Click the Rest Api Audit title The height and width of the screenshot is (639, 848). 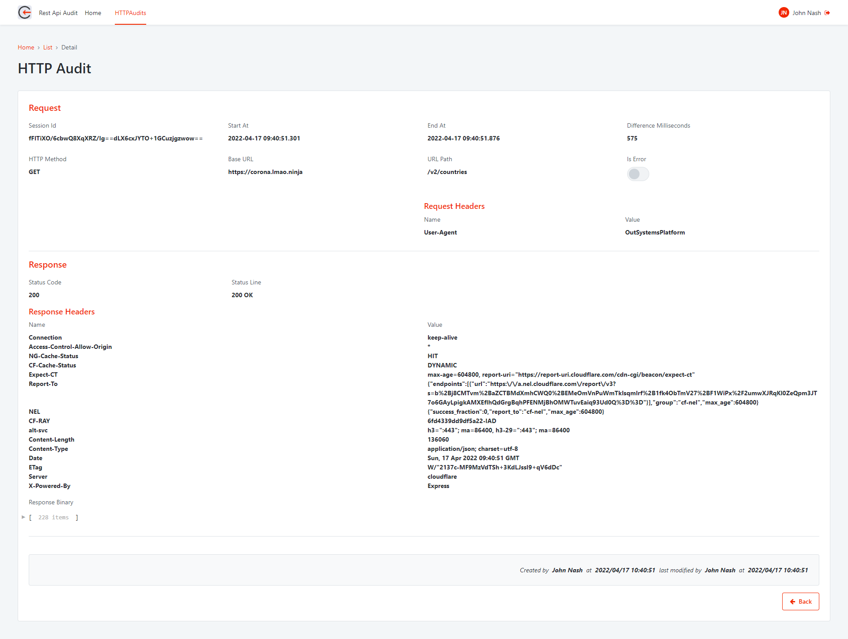coord(58,13)
